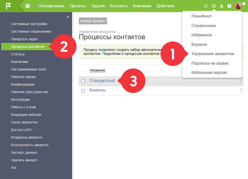Sort by the Название column header
The width and height of the screenshot is (248, 179).
pos(97,70)
